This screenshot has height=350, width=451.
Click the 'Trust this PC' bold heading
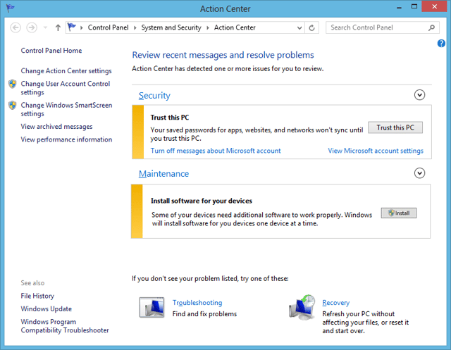click(170, 117)
